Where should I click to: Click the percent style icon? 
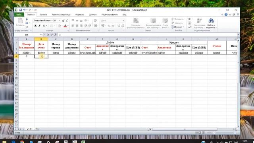pos(109,25)
